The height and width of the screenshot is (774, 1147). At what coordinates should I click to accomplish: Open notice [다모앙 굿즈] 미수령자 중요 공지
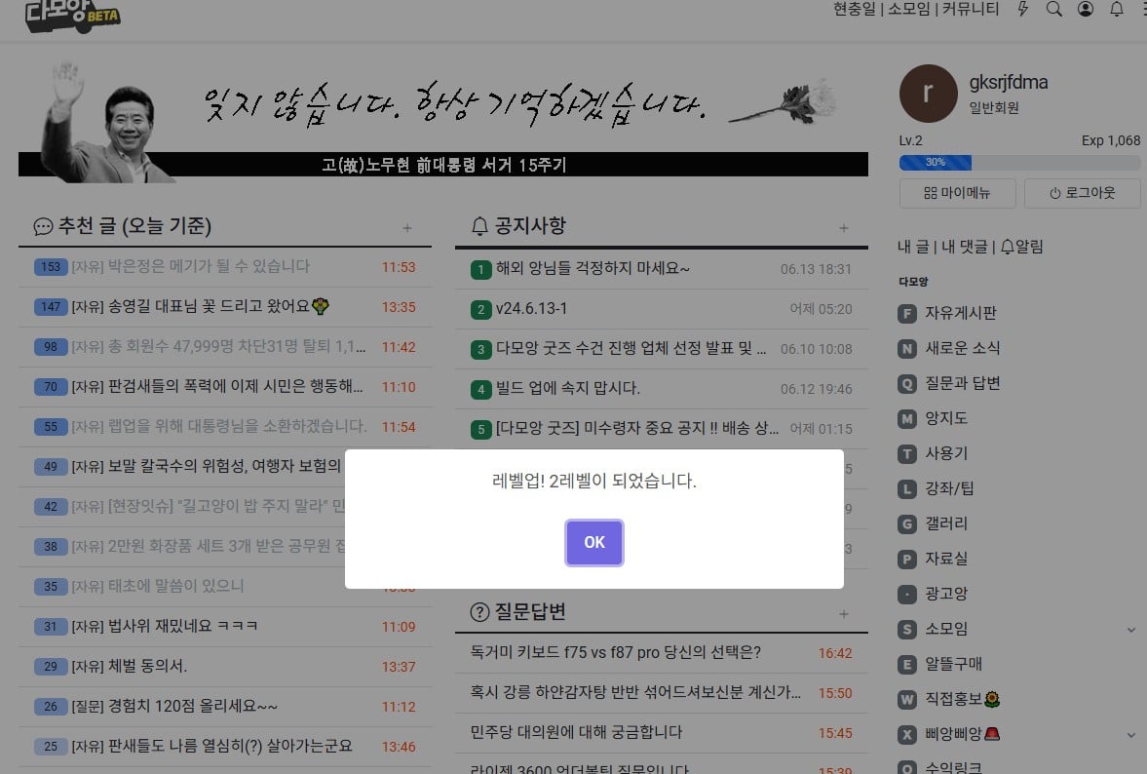pyautogui.click(x=637, y=428)
